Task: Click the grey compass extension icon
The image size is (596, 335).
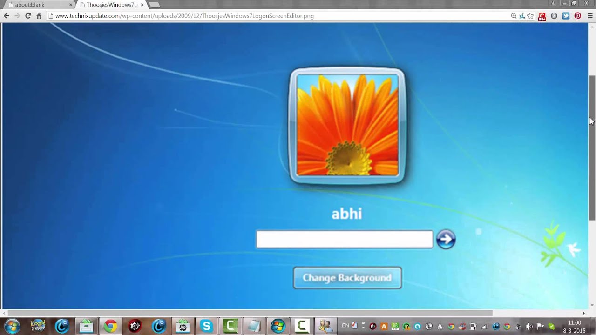Action: click(554, 16)
